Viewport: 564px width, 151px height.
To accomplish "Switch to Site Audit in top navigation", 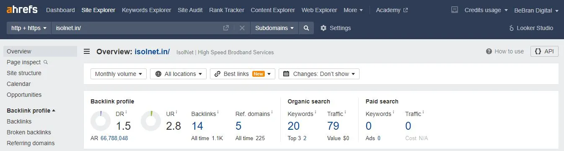I will 190,10.
